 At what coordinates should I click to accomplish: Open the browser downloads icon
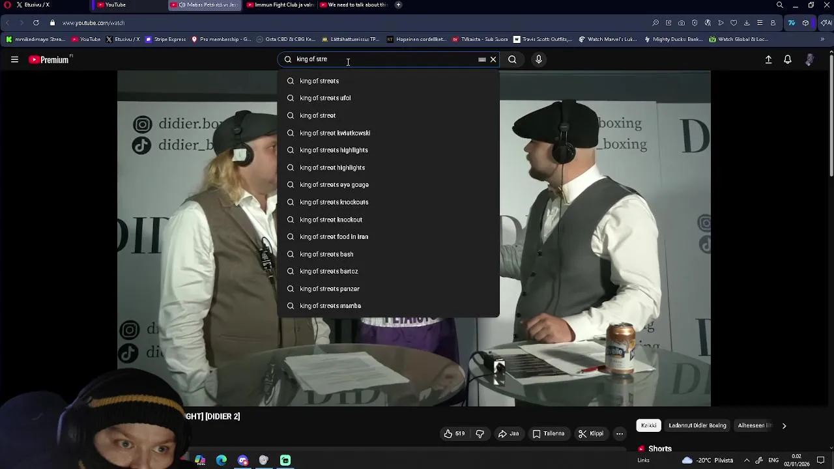747,23
